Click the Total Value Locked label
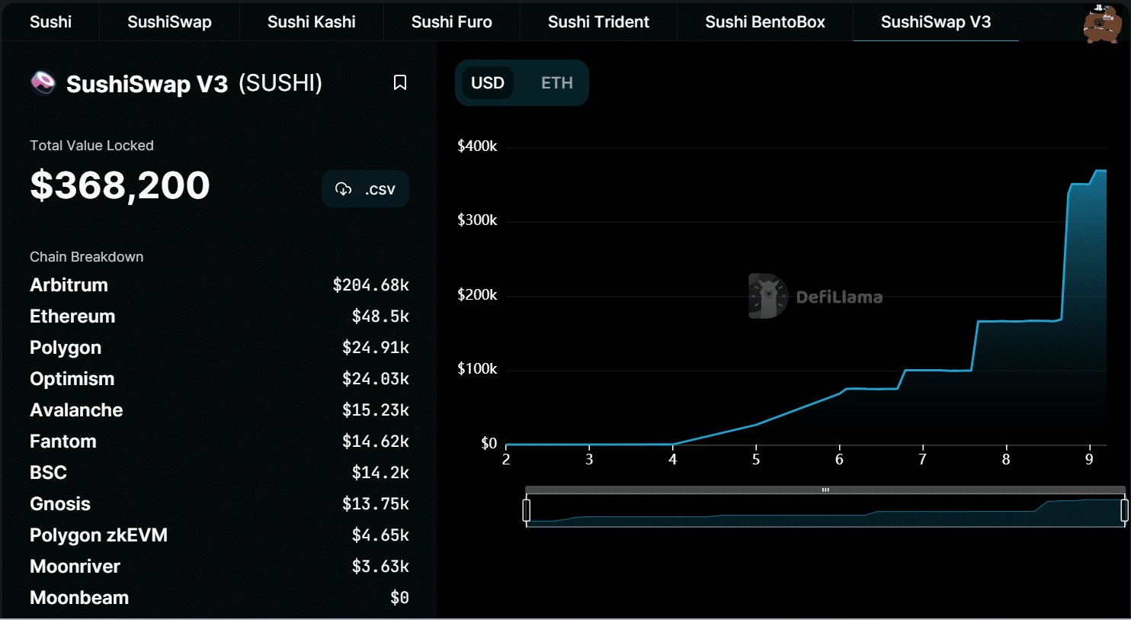The height and width of the screenshot is (620, 1131). tap(91, 146)
